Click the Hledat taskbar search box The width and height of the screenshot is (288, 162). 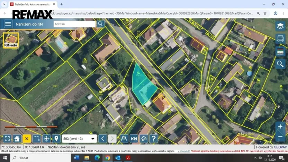(x=40, y=158)
